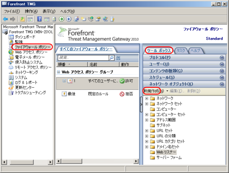This screenshot has height=173, width=229.
Task: Click the Forward arrow in toolbar
Action: click(13, 19)
